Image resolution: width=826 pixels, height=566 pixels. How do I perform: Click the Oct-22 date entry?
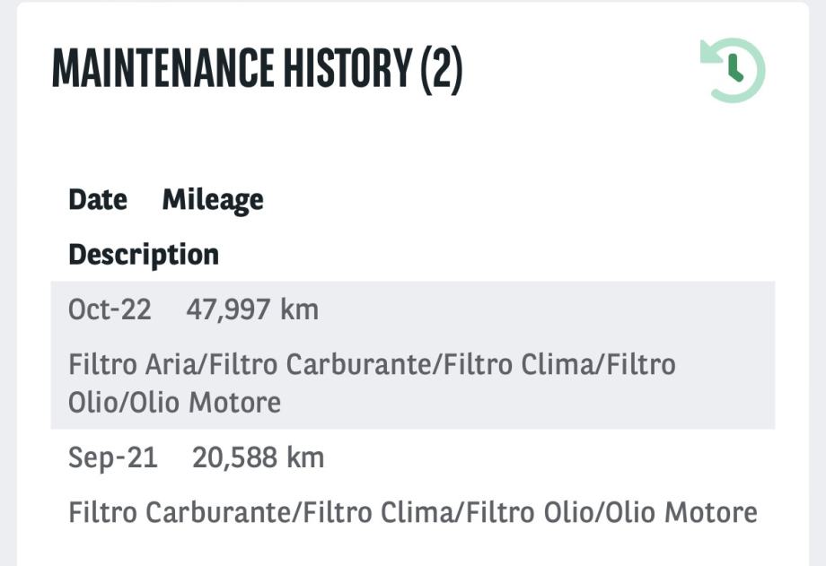click(110, 309)
